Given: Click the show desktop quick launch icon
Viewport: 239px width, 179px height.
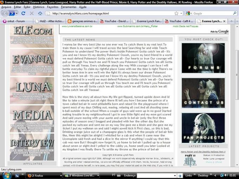Looking at the screenshot, I should 17,175.
